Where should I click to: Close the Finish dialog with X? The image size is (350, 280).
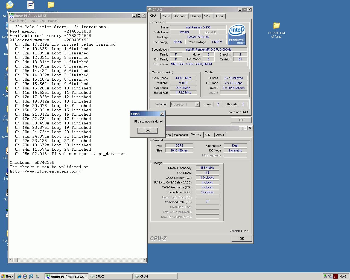[162, 114]
